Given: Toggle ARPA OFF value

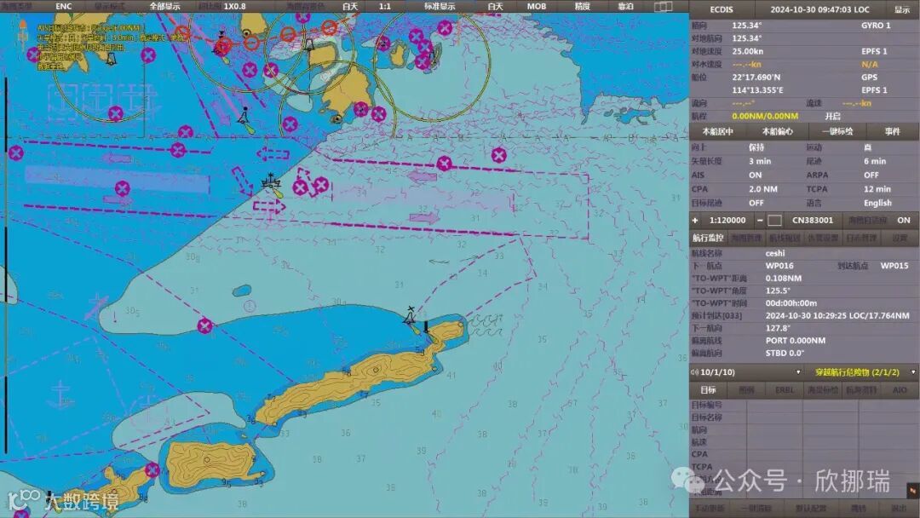Looking at the screenshot, I should pyautogui.click(x=871, y=175).
